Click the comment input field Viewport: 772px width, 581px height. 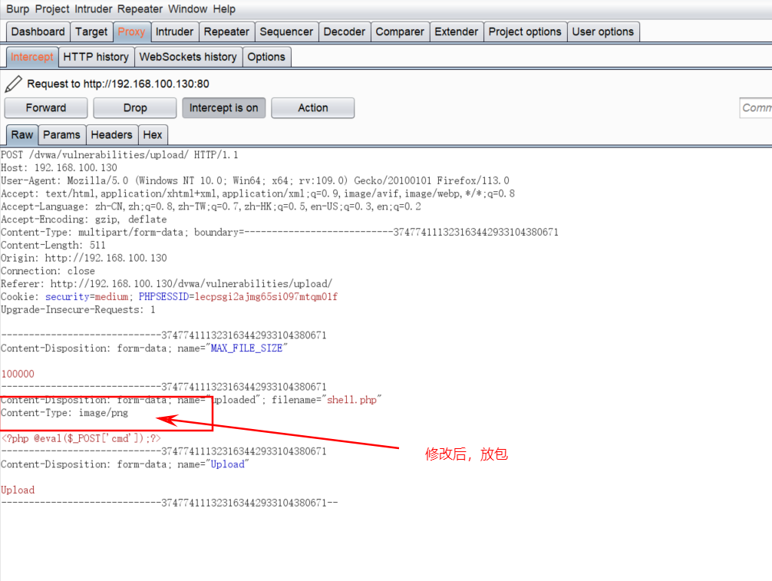(x=756, y=107)
